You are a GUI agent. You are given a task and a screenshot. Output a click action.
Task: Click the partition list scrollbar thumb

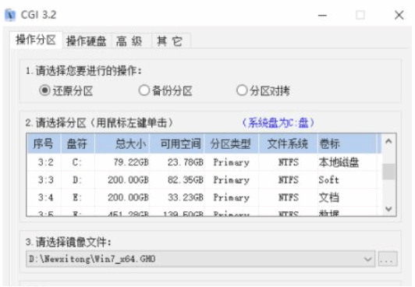tap(388, 172)
